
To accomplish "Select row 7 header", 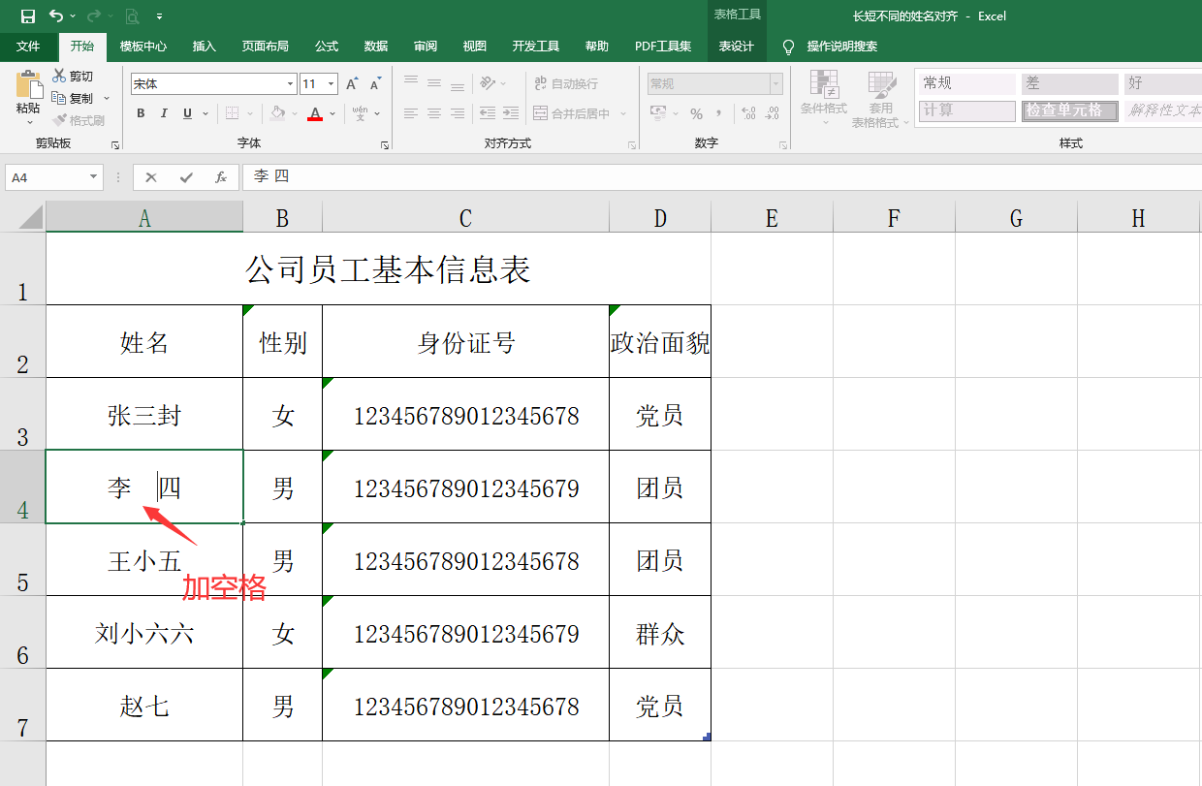I will 22,705.
